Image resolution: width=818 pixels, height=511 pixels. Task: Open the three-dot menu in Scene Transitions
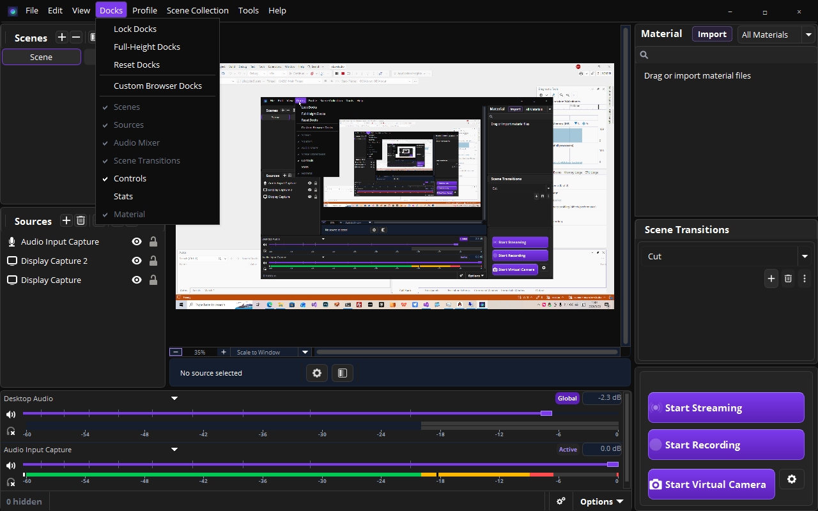pyautogui.click(x=805, y=278)
